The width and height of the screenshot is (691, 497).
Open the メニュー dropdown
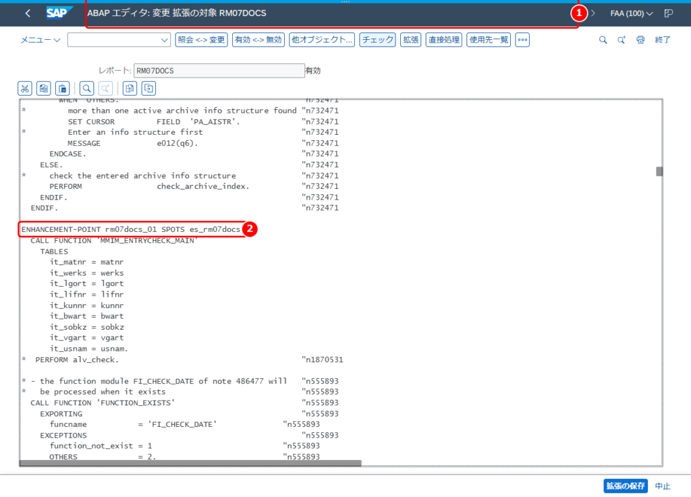40,40
